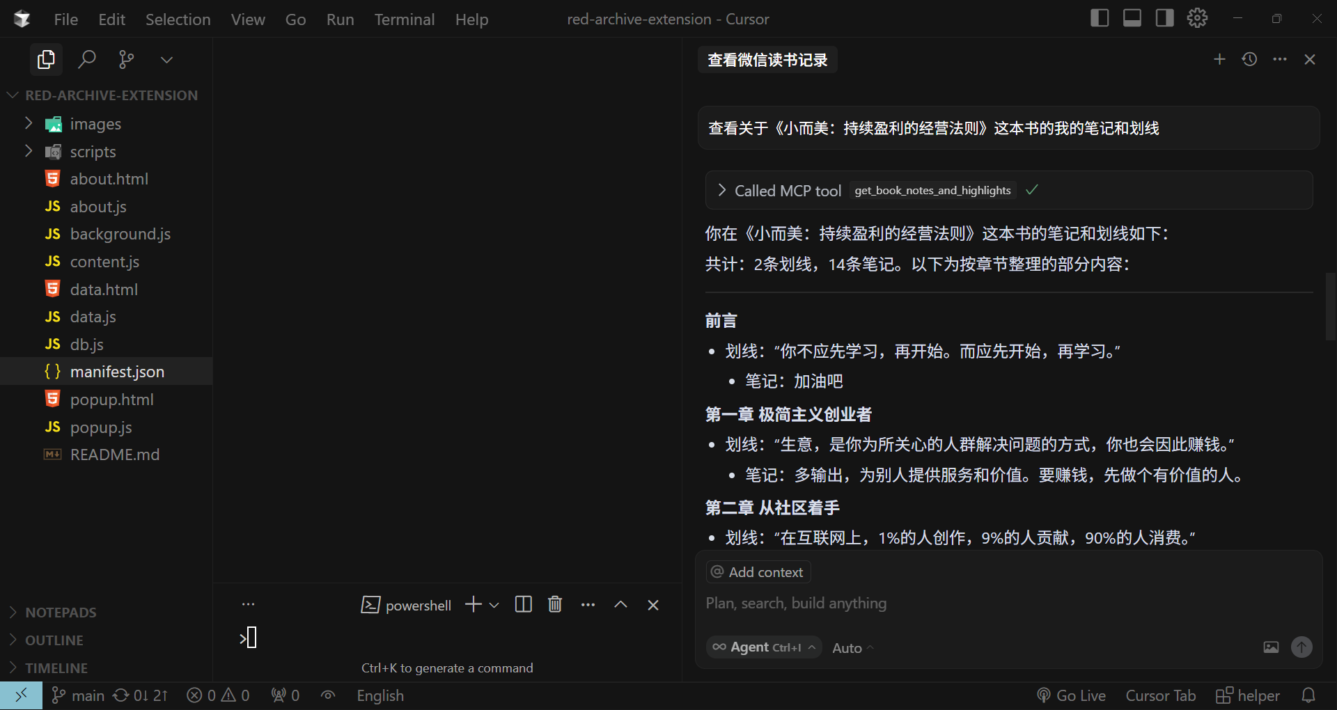Close the chat panel

click(1310, 59)
